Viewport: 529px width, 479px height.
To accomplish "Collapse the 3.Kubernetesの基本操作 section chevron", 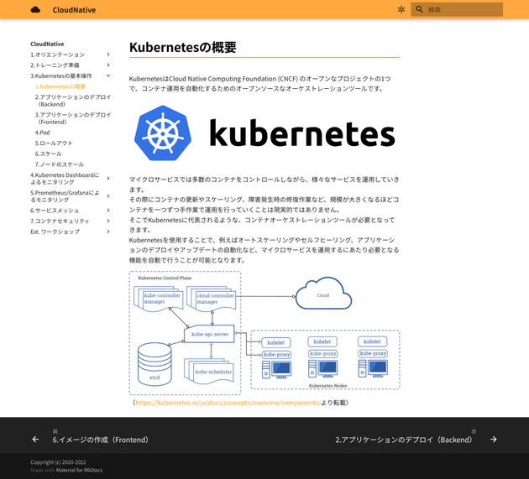I will (108, 75).
